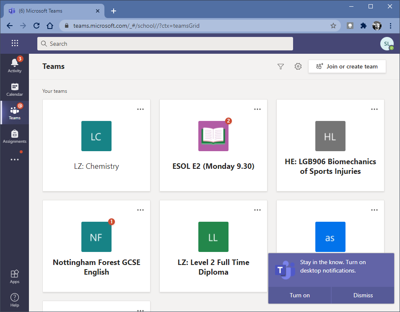The image size is (400, 312).
Task: Open the Apps store icon
Action: click(15, 276)
